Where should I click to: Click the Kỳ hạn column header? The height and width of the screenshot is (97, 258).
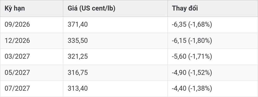(31, 8)
